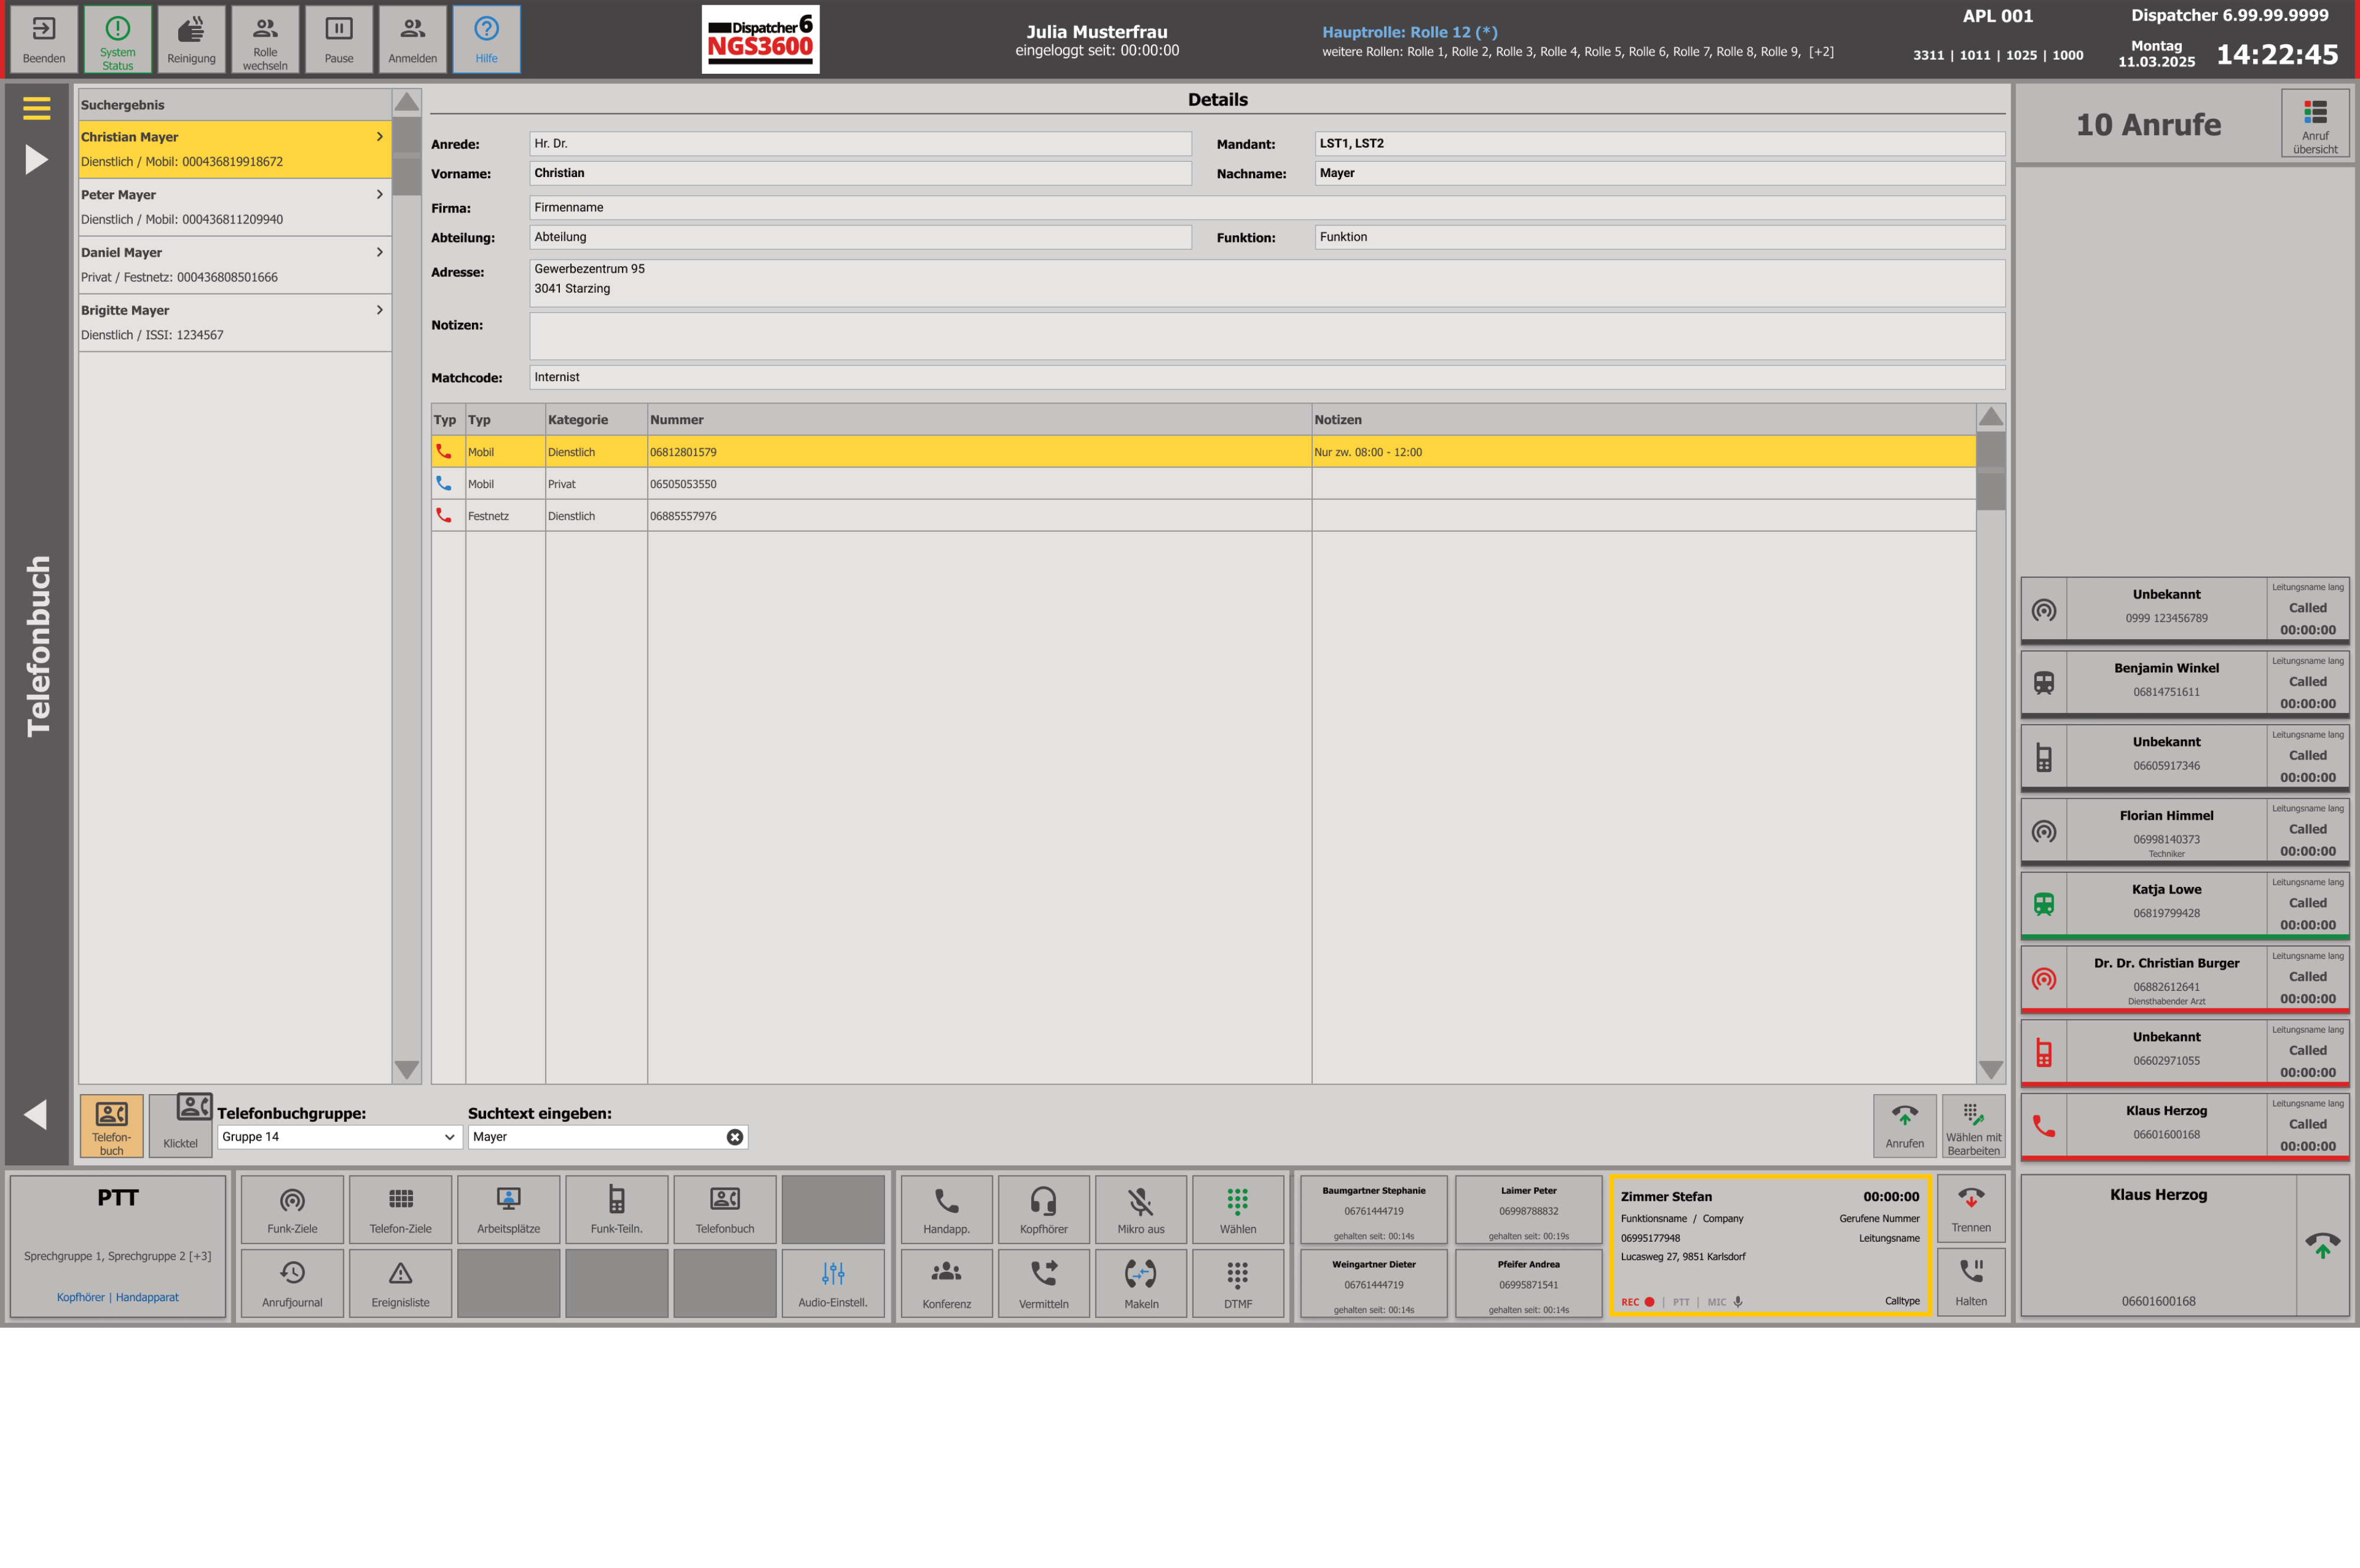This screenshot has width=2360, height=1568.
Task: Open Rolle wechseln
Action: coord(265,38)
